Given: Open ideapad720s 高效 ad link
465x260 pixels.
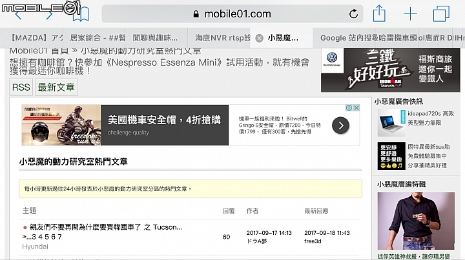Looking at the screenshot, I should tap(431, 118).
